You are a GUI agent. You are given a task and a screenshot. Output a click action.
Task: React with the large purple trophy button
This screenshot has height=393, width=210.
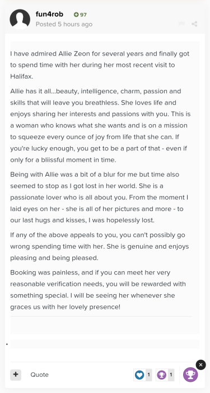[190, 374]
